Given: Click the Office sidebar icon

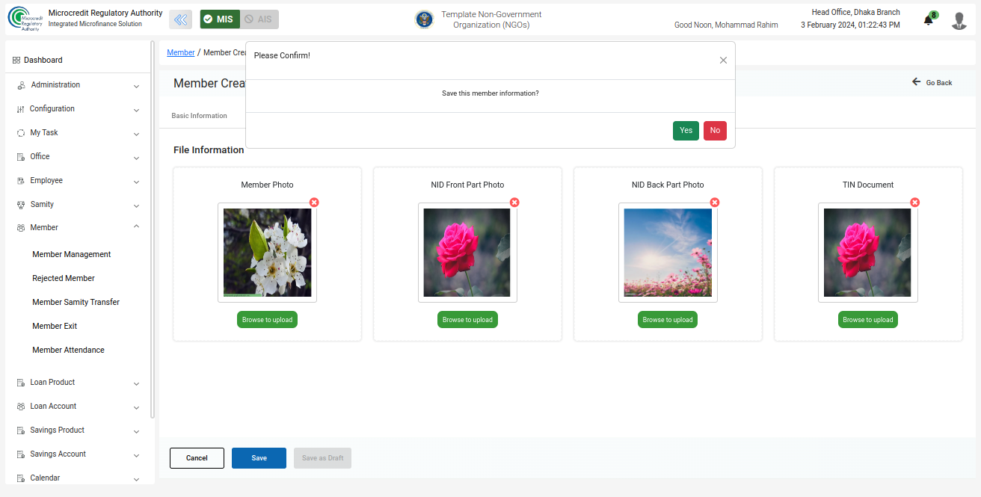Looking at the screenshot, I should [x=21, y=157].
